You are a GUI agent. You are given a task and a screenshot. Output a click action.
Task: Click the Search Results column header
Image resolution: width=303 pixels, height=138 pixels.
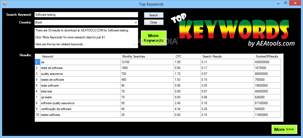tap(227, 56)
